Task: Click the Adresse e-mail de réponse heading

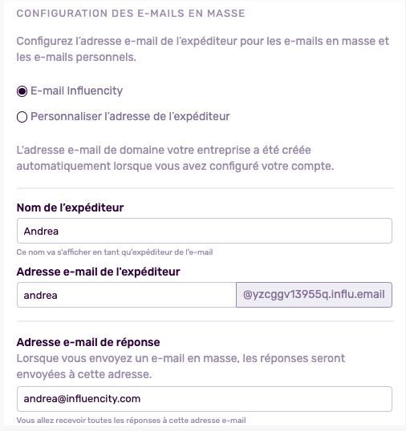Action: coord(88,343)
